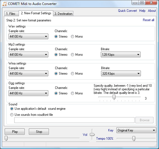Image resolution: width=159 pixels, height=149 pixels.
Task: Set Ogg channels to Mono
Action: (77, 93)
